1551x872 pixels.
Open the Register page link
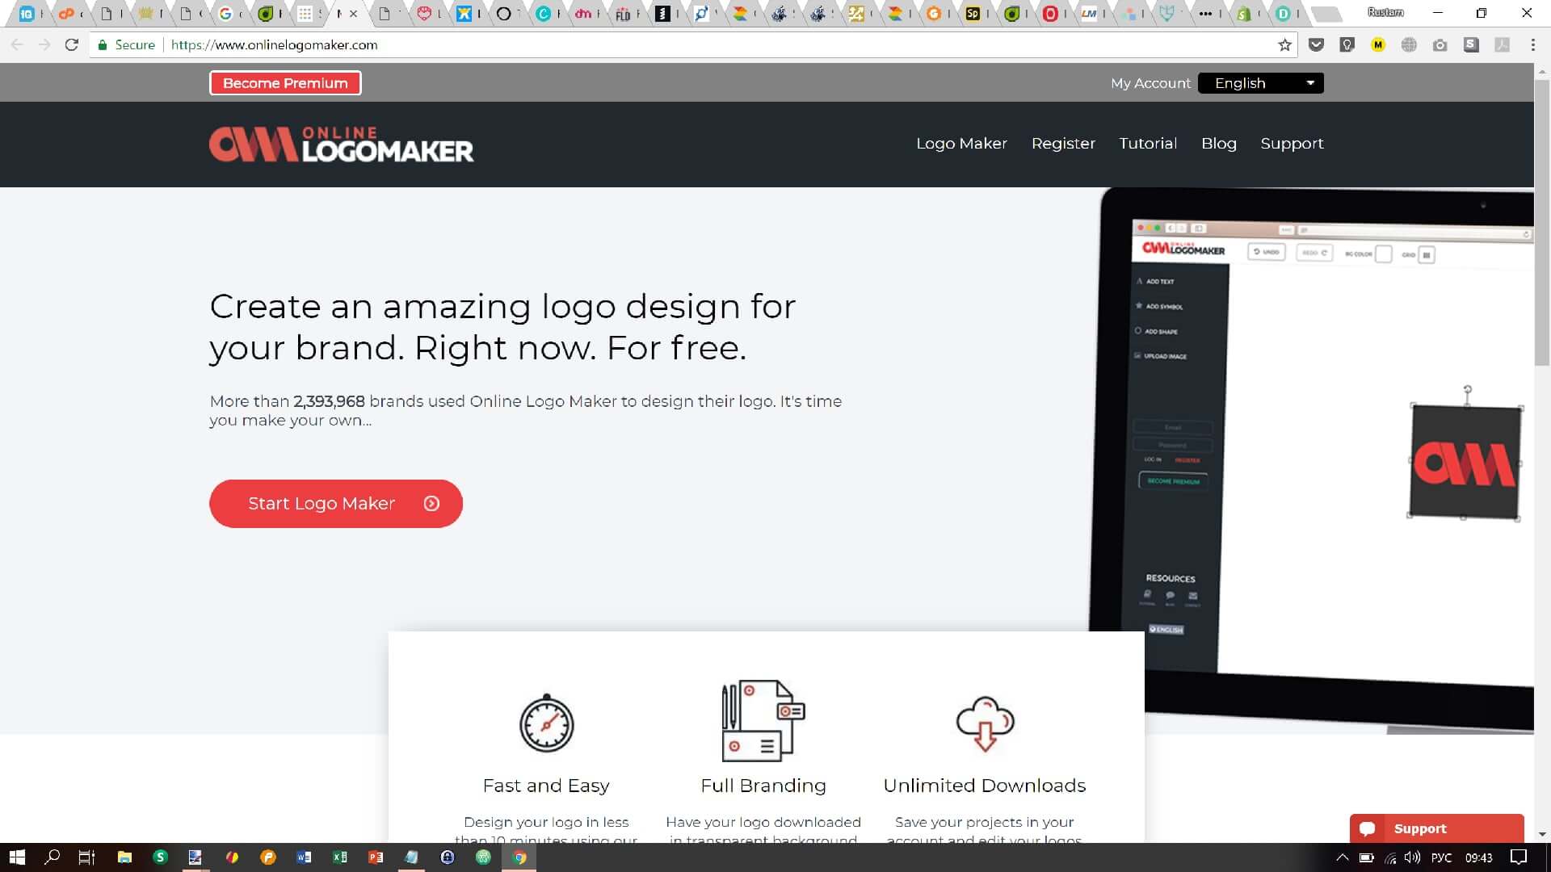[1062, 144]
